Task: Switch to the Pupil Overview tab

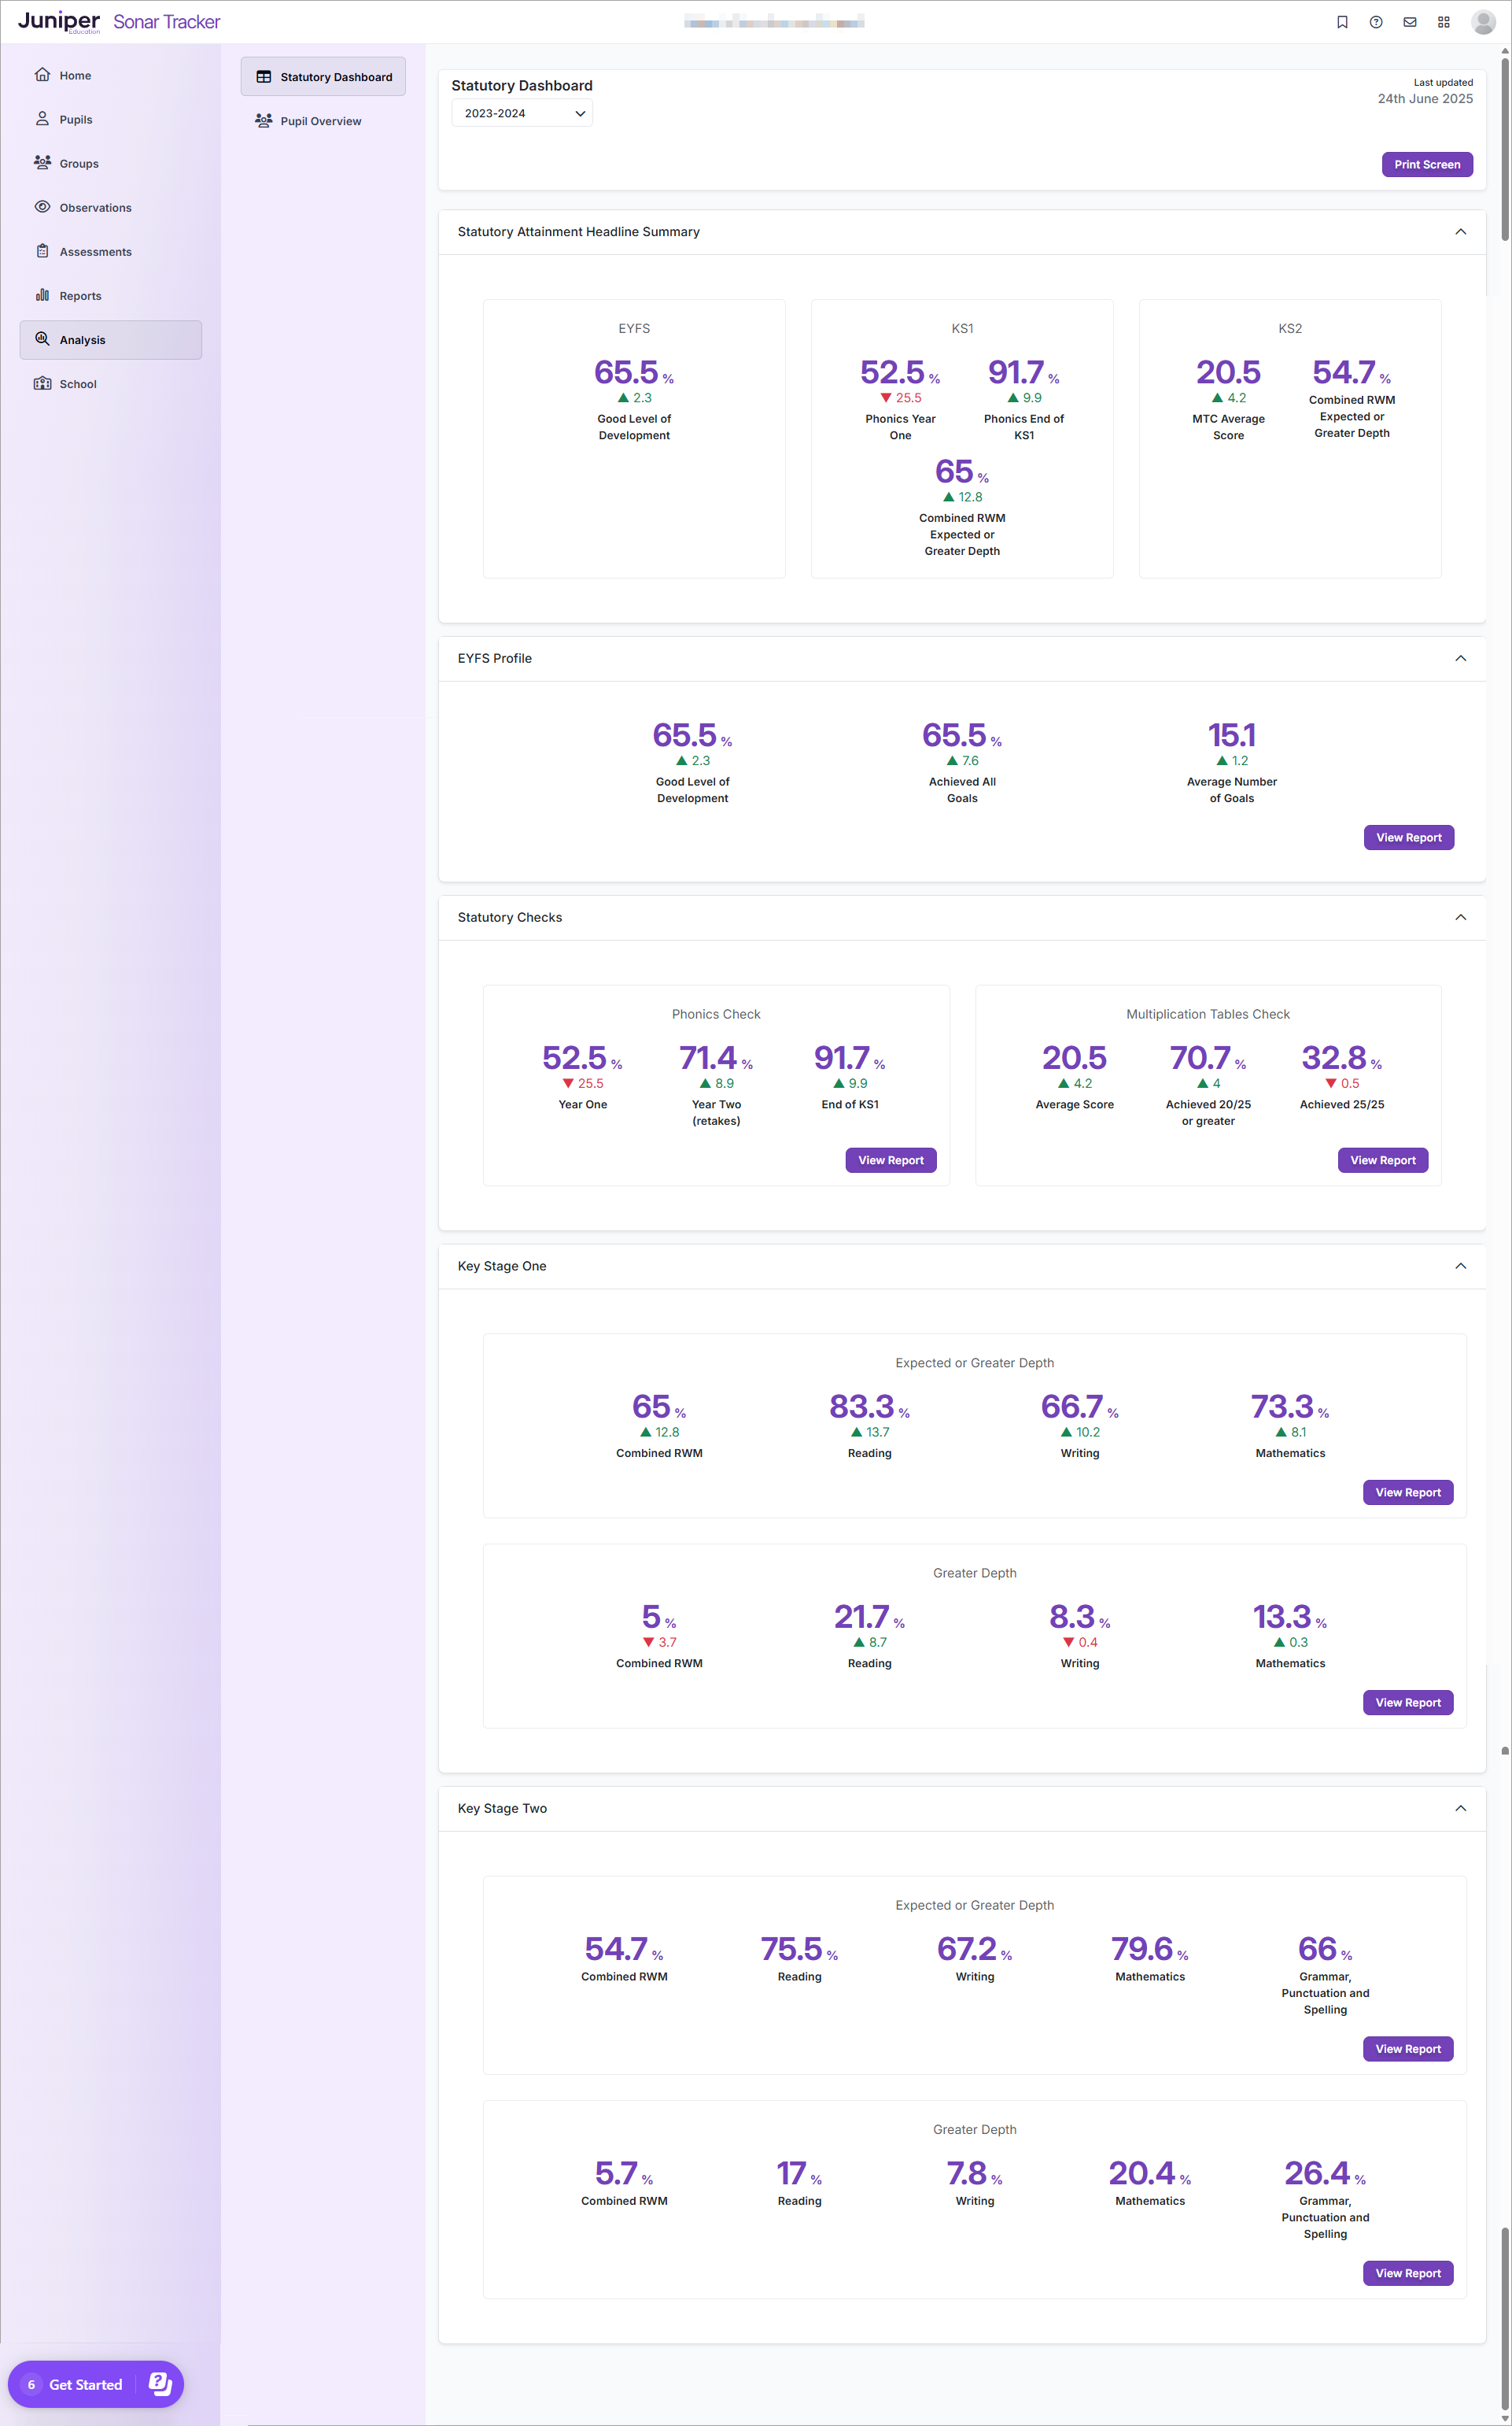Action: coord(320,121)
